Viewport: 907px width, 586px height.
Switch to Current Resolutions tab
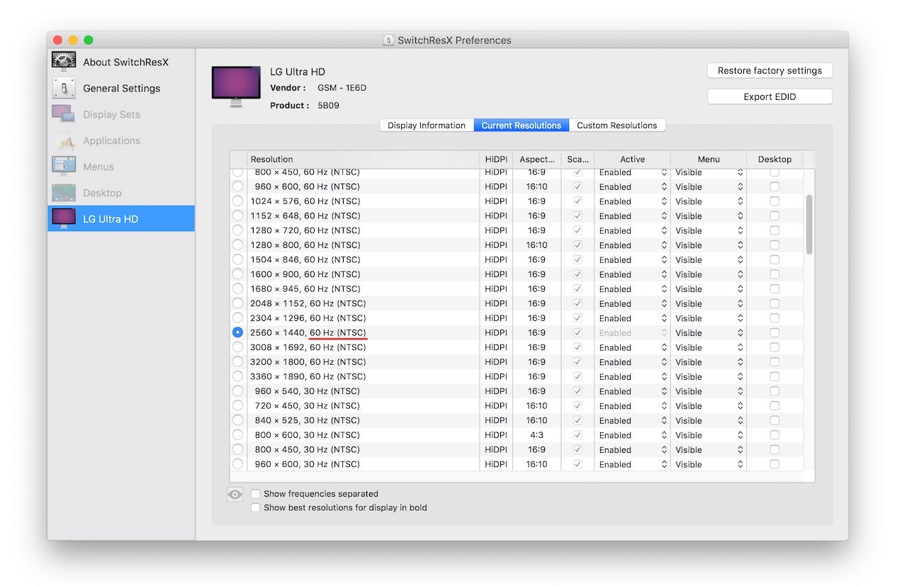click(522, 125)
